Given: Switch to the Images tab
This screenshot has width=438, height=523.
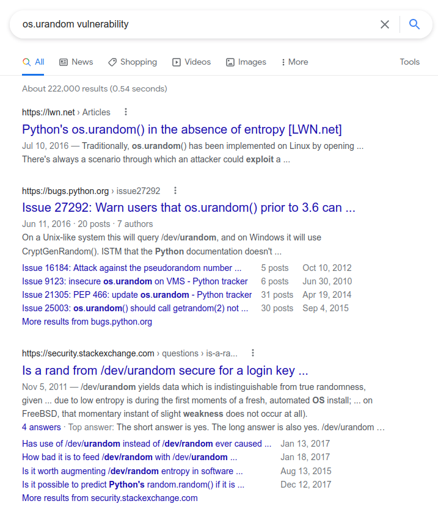Looking at the screenshot, I should (246, 62).
